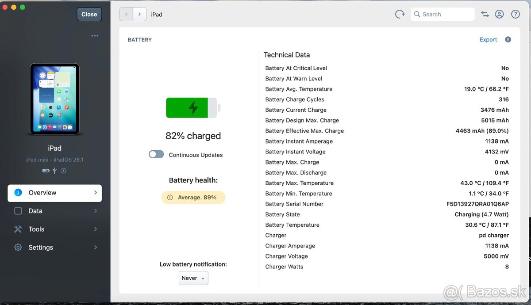Select the Charger Voltage 5000 mV value
531x305 pixels.
point(496,256)
